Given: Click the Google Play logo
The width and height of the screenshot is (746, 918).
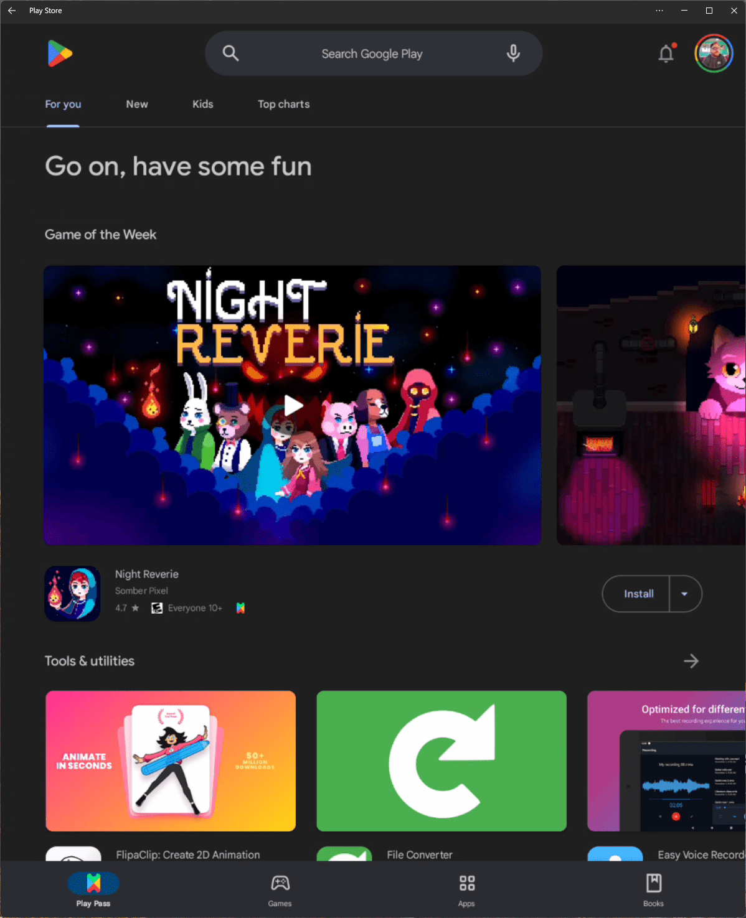Looking at the screenshot, I should tap(60, 54).
